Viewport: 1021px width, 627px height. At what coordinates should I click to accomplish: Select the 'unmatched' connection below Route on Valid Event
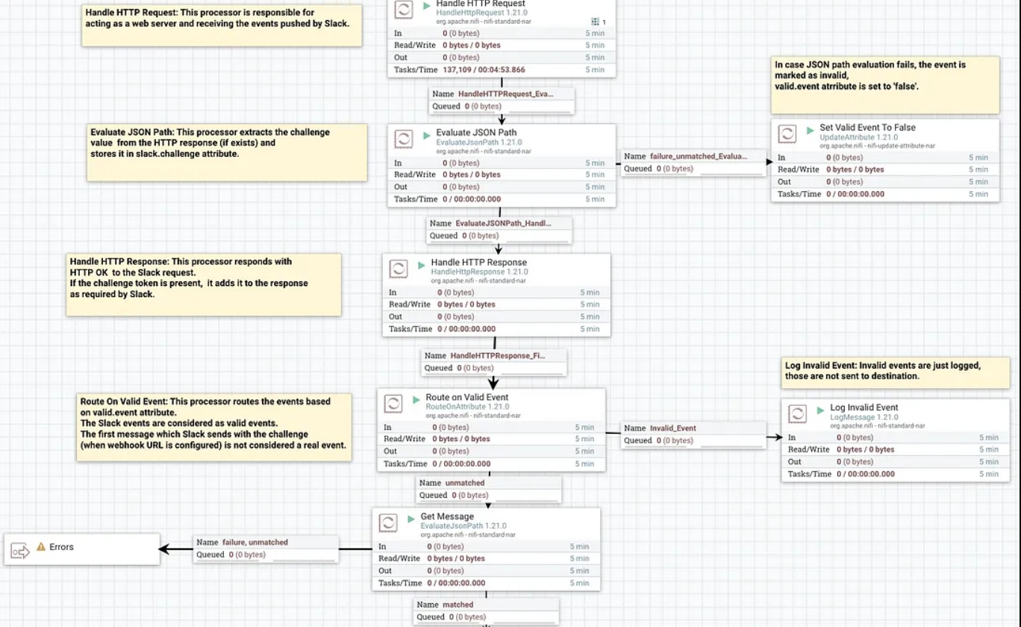pos(488,489)
